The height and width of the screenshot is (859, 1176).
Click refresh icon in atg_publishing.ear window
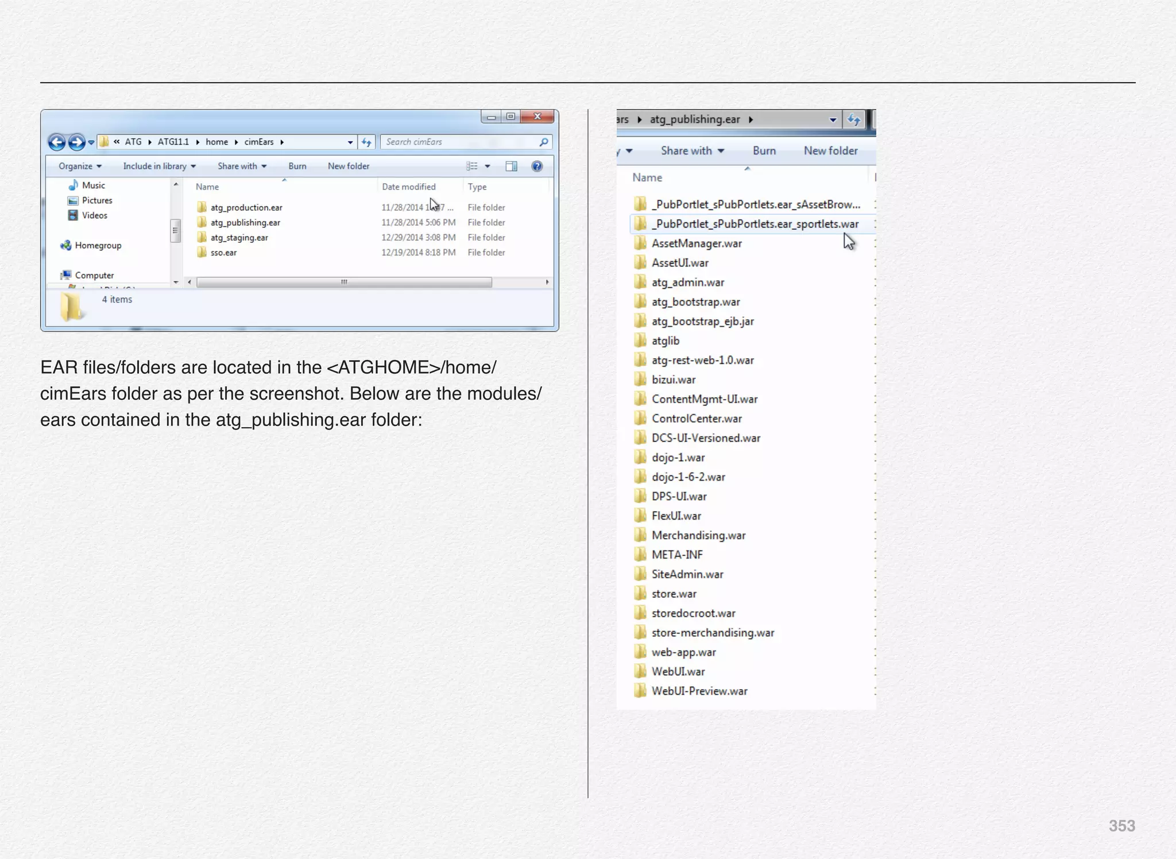[x=854, y=119]
